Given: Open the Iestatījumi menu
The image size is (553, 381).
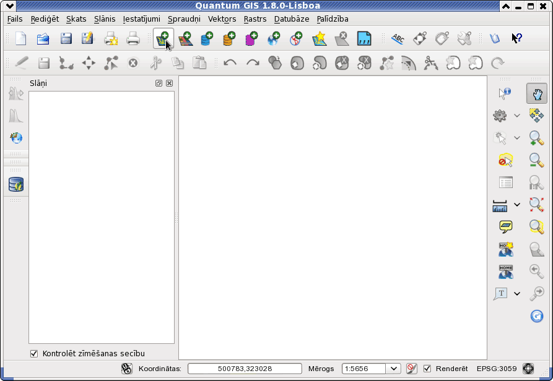Looking at the screenshot, I should [141, 19].
